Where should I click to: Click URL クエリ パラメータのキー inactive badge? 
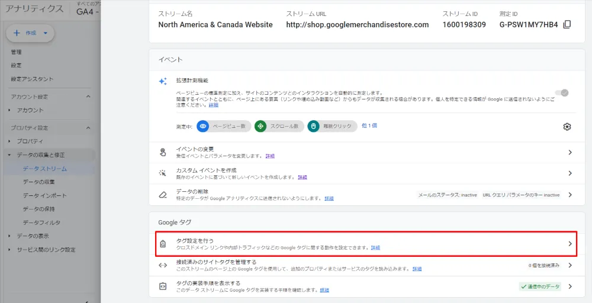click(x=521, y=195)
